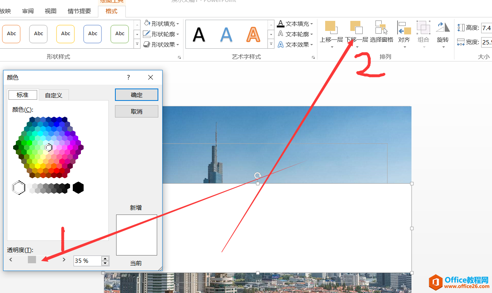Open the 形状填充 (Shape Fill) menu
The width and height of the screenshot is (492, 293).
(x=161, y=23)
